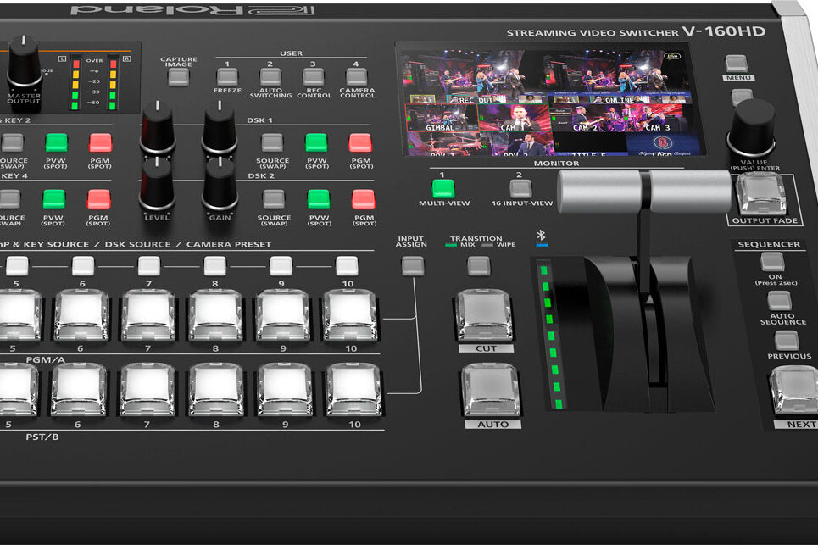Click KEY 4 SOURCE swap button
This screenshot has height=545, width=818.
(10, 199)
